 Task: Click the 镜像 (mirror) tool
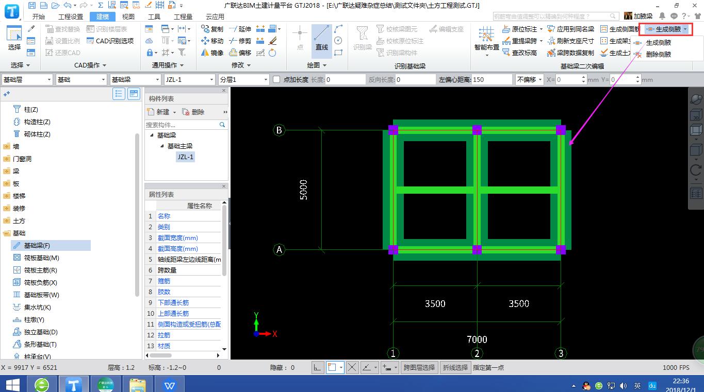click(x=212, y=53)
